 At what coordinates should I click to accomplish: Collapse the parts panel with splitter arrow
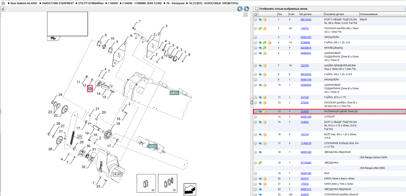coord(251,102)
